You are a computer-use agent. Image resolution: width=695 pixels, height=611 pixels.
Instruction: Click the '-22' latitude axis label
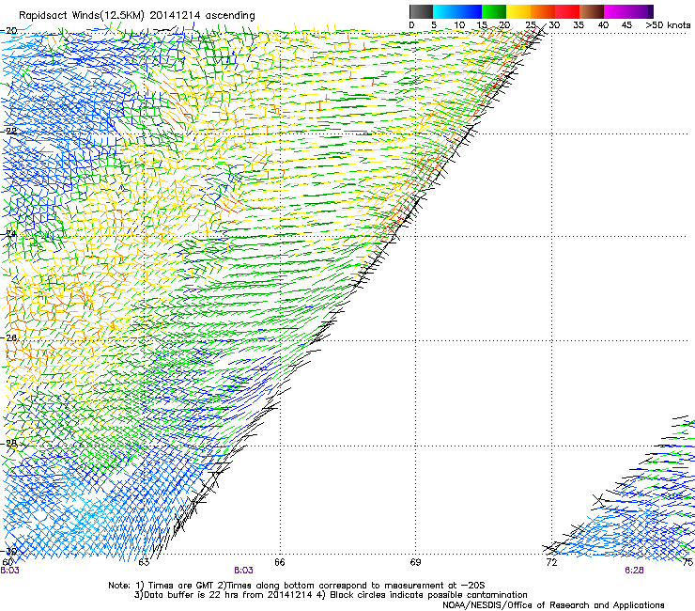click(9, 132)
